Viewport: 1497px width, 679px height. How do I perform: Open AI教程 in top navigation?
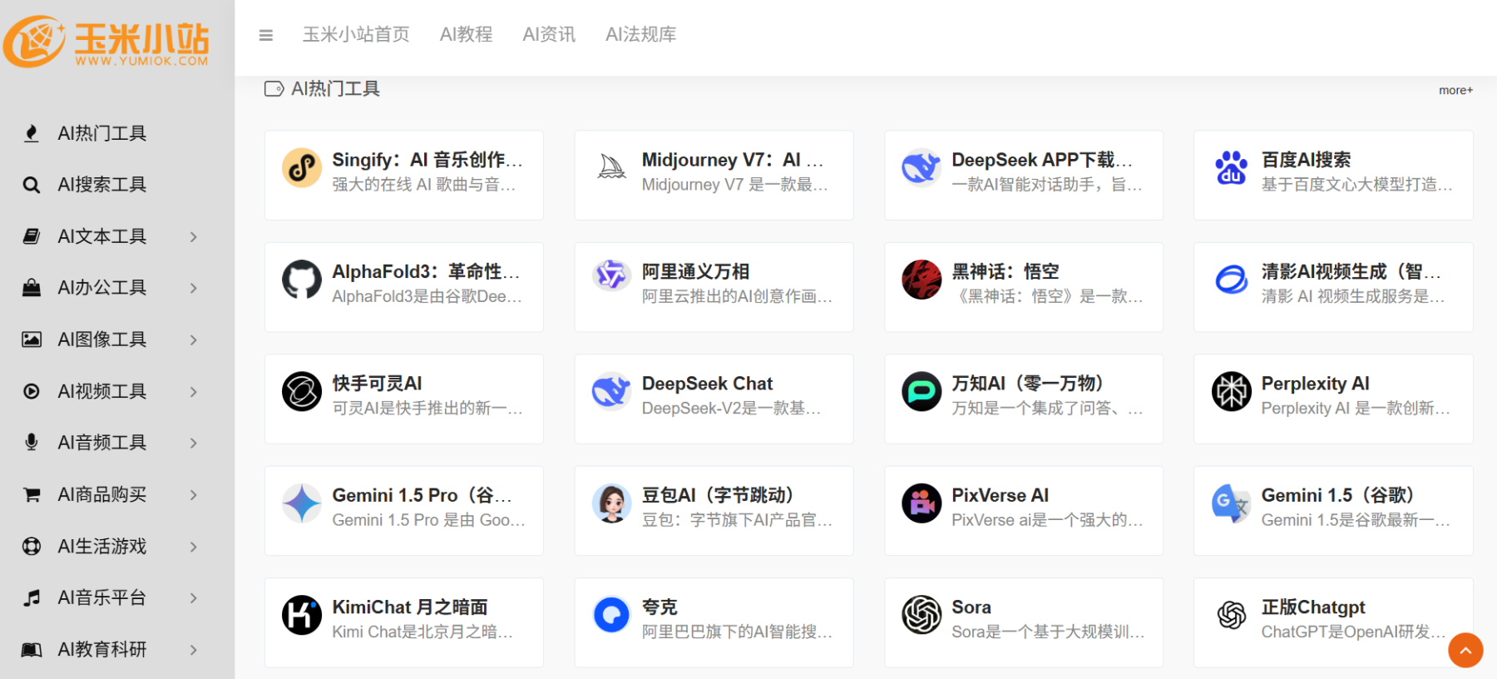466,34
